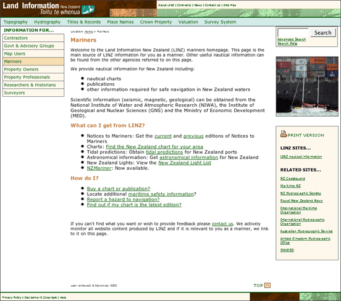Screen dimensions: 341x301
Task: Select Place Names in navigation bar
Action: [120, 22]
